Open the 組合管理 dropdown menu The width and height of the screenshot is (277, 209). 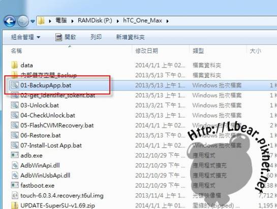(x=25, y=37)
